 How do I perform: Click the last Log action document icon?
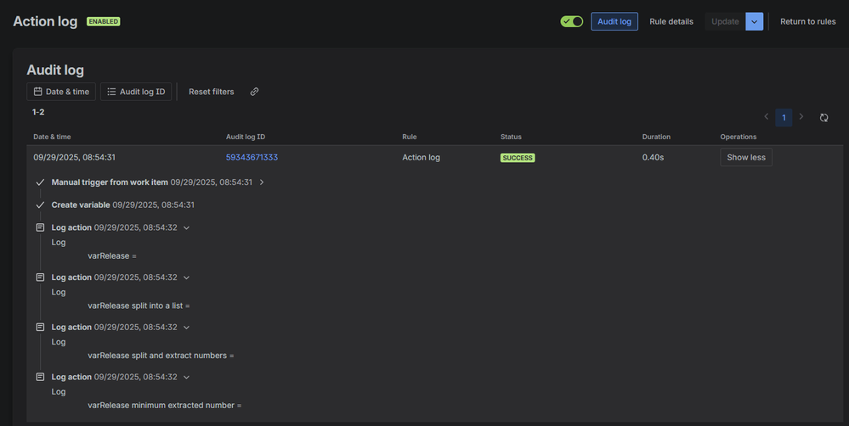tap(40, 377)
